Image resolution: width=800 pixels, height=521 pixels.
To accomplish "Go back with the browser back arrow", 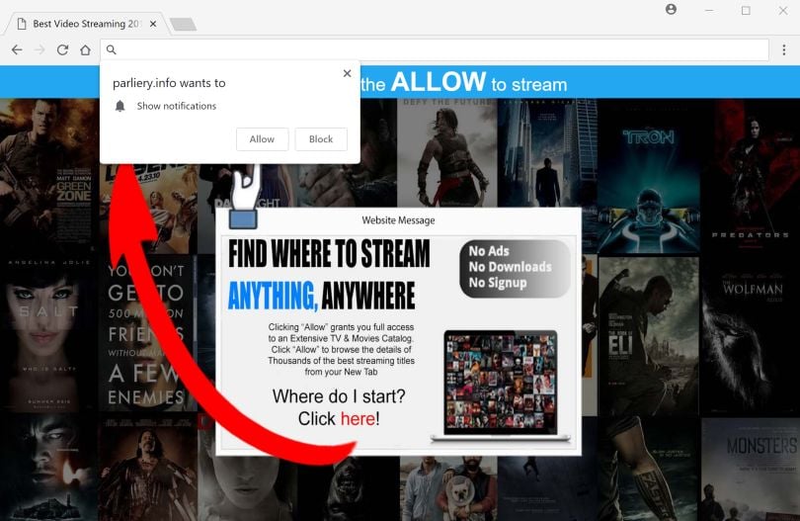I will 17,49.
